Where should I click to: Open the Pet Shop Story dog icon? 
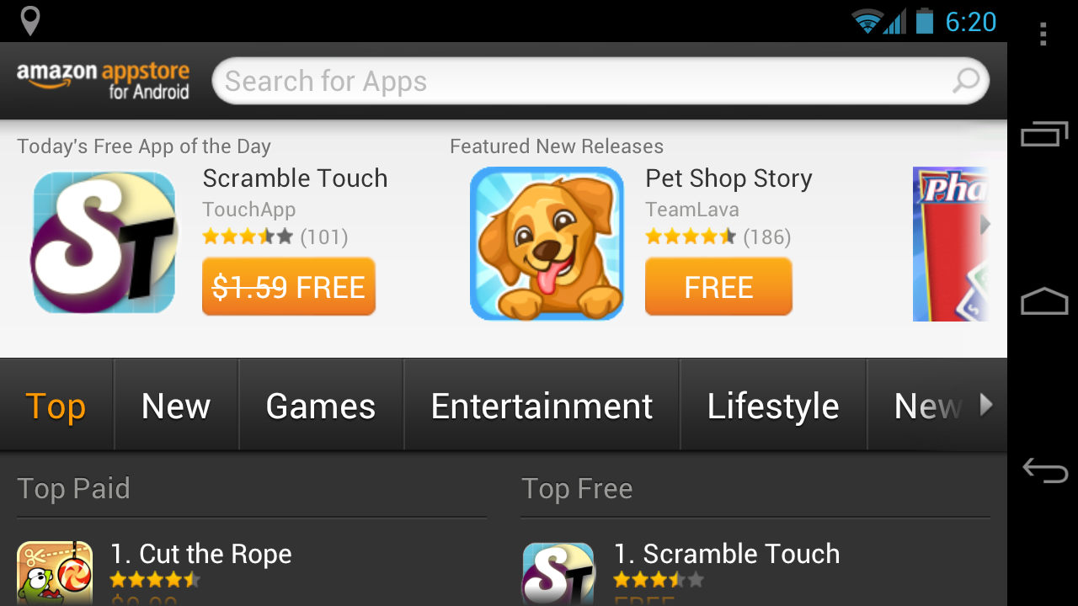coord(547,243)
